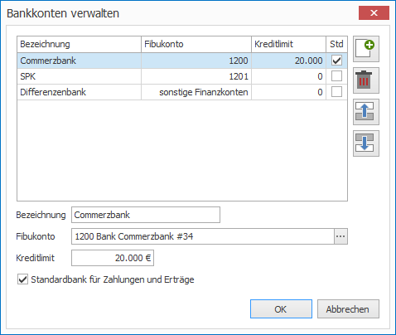Enable Std checkbox for Differenzenbank row
Image resolution: width=396 pixels, height=335 pixels.
click(336, 92)
